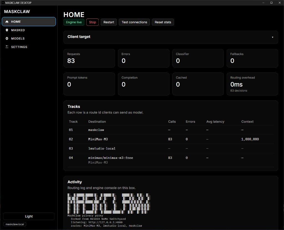Click the Tracks section heading
This screenshot has width=284, height=230.
tap(74, 107)
